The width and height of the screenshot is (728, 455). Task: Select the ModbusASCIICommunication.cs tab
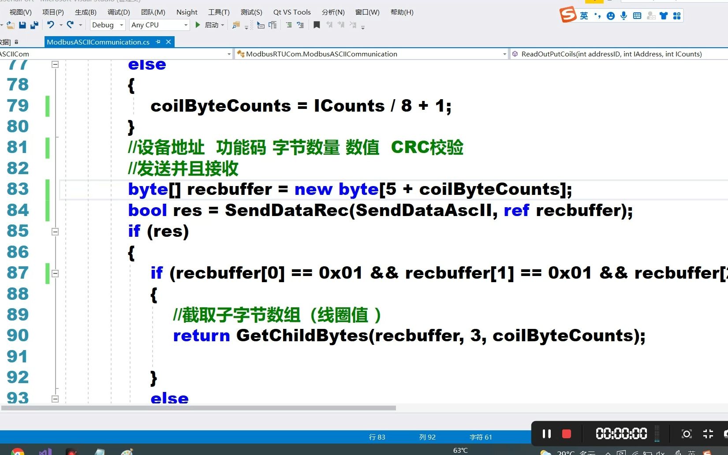(98, 42)
